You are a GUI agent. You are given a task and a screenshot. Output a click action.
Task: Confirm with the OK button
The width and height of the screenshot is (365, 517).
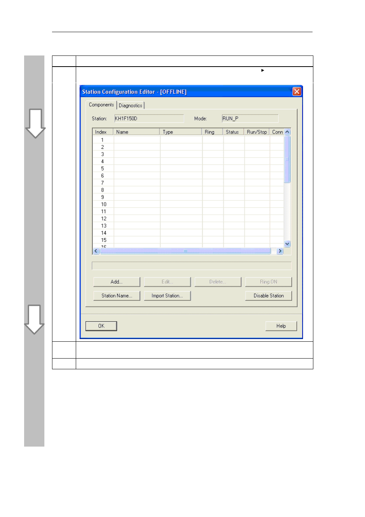click(x=101, y=326)
